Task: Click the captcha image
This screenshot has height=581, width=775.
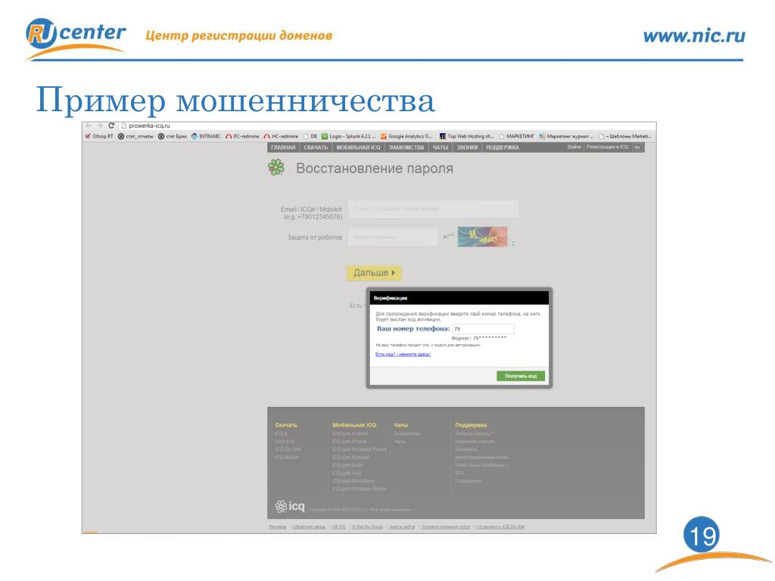Action: [482, 237]
